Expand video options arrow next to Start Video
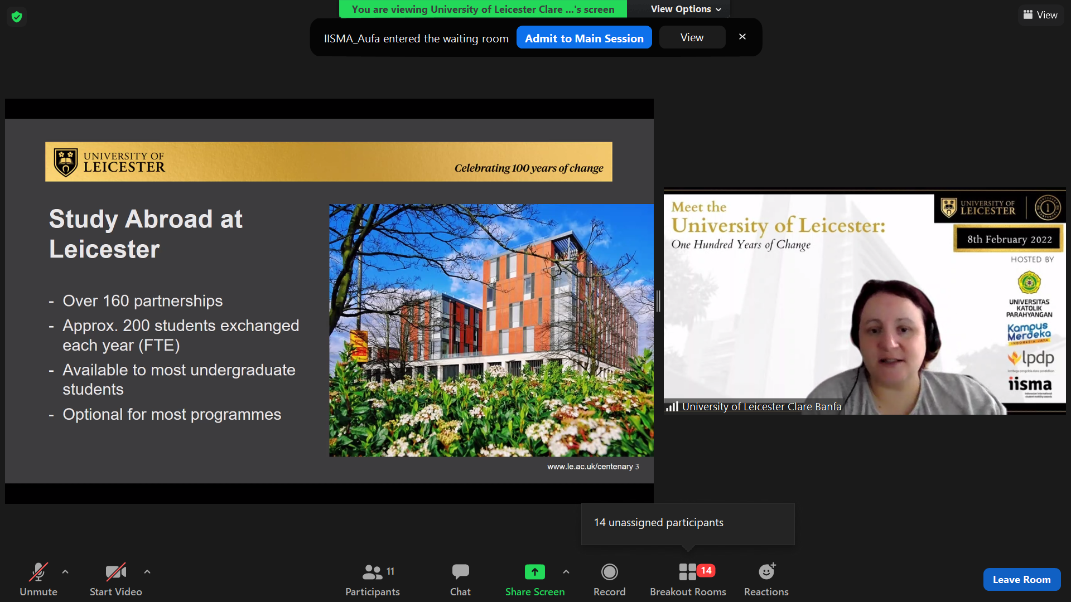The width and height of the screenshot is (1071, 602). coord(147,572)
